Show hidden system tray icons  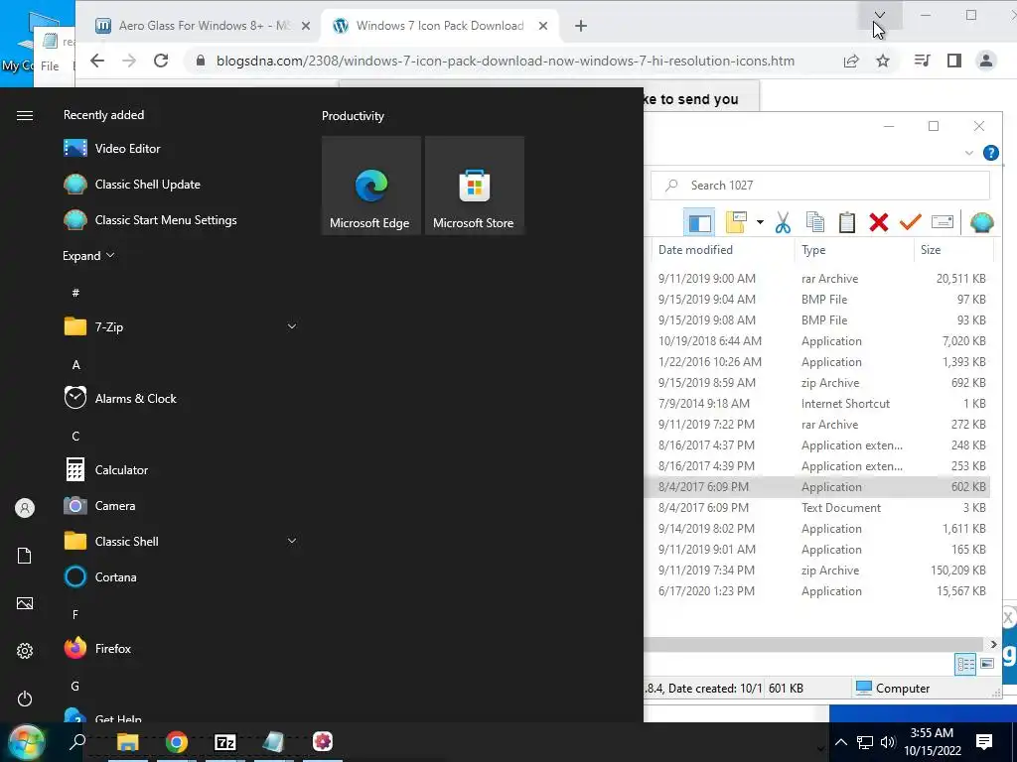pos(840,742)
